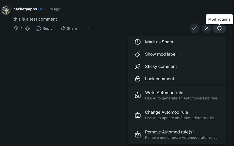Click the Change Automod rule robot icon

[x=138, y=115]
